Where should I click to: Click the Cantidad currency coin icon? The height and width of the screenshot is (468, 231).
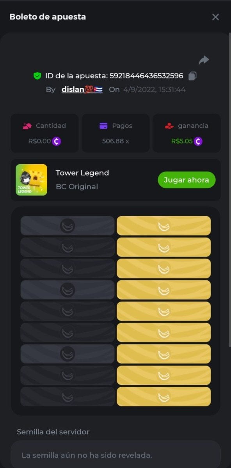pyautogui.click(x=57, y=141)
